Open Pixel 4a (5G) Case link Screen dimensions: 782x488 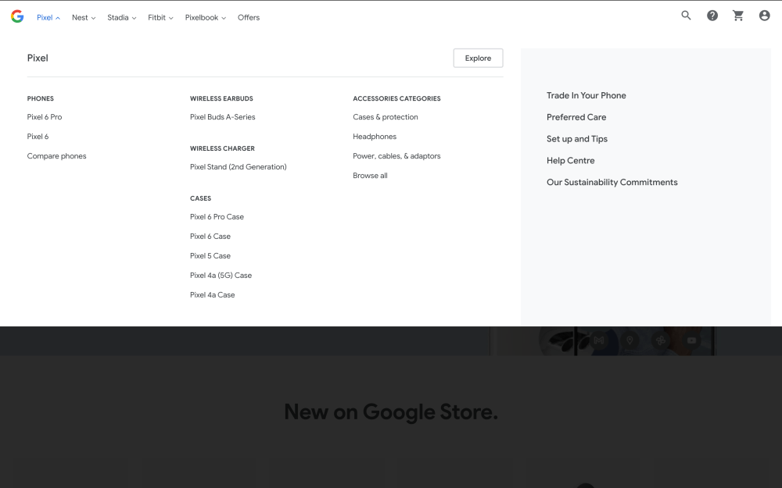(x=221, y=276)
